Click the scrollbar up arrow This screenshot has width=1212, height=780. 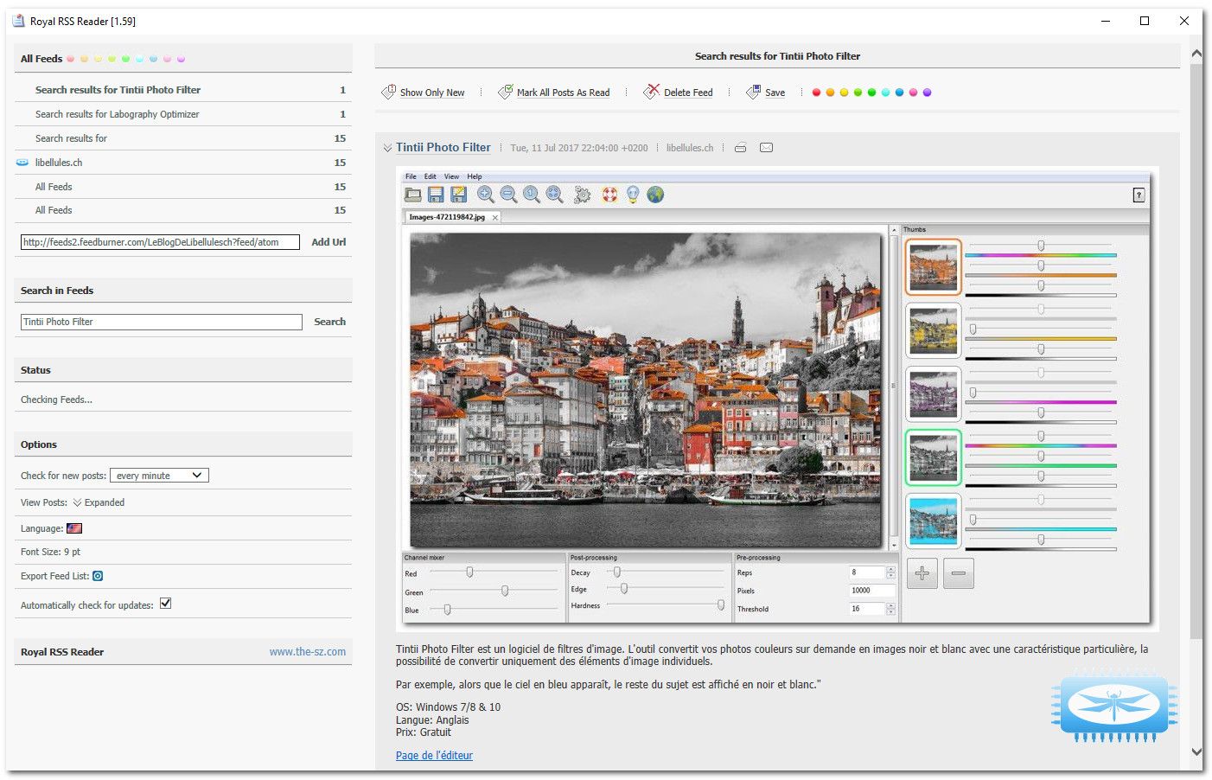(1196, 54)
